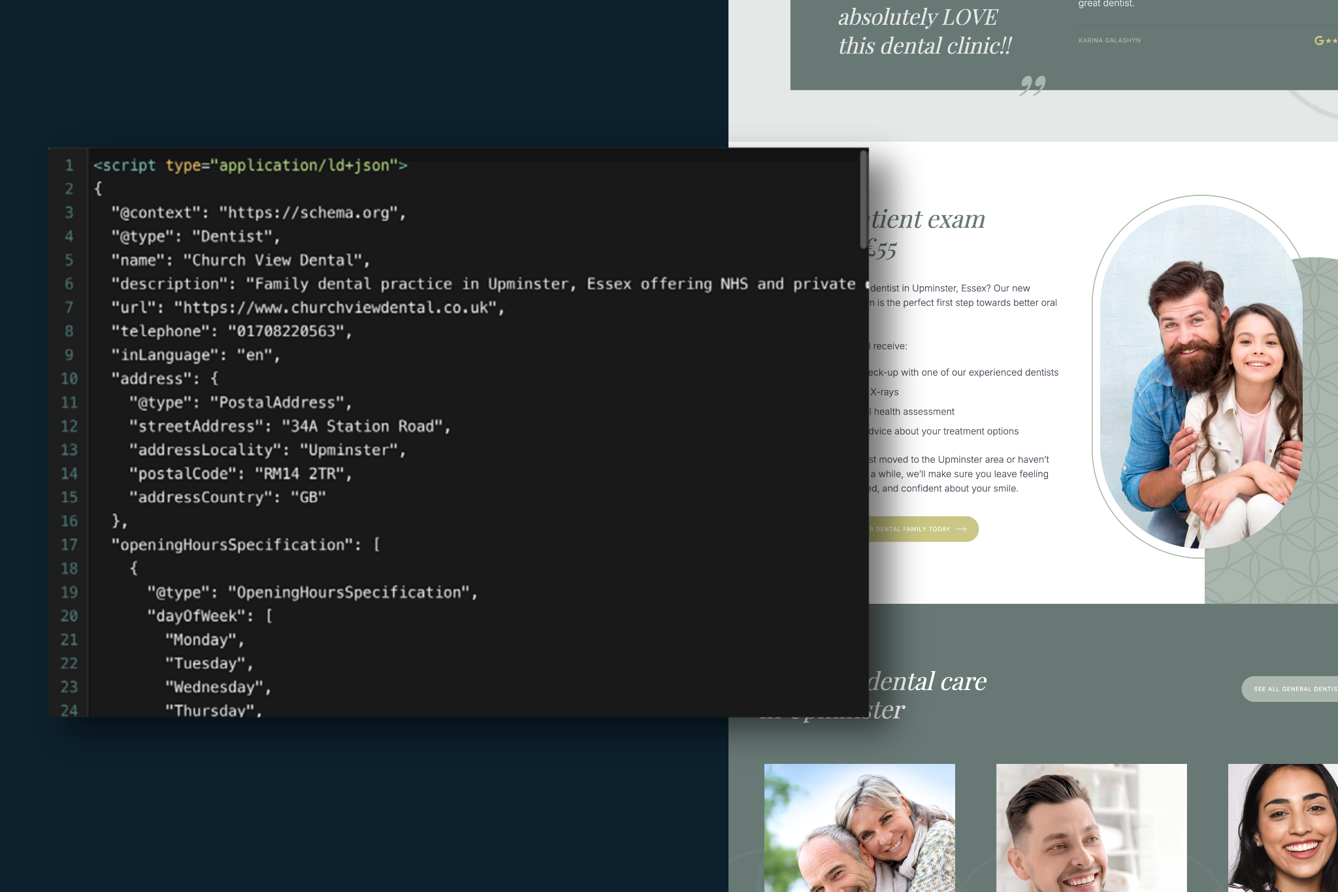Click the "description" Family dental practice line

489,284
